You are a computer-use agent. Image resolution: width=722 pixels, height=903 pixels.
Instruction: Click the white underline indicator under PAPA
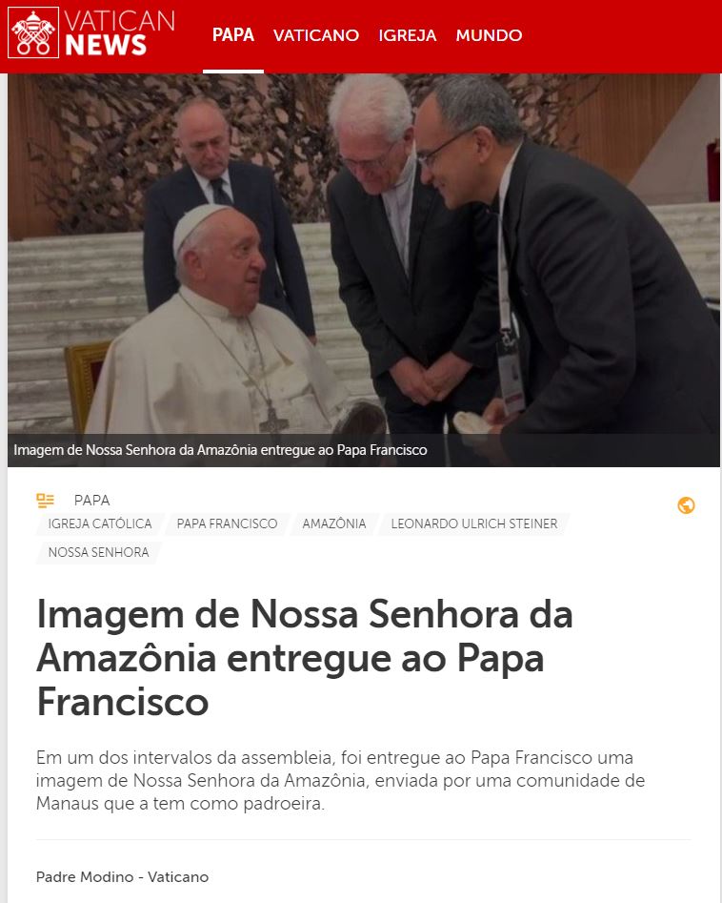pos(233,72)
